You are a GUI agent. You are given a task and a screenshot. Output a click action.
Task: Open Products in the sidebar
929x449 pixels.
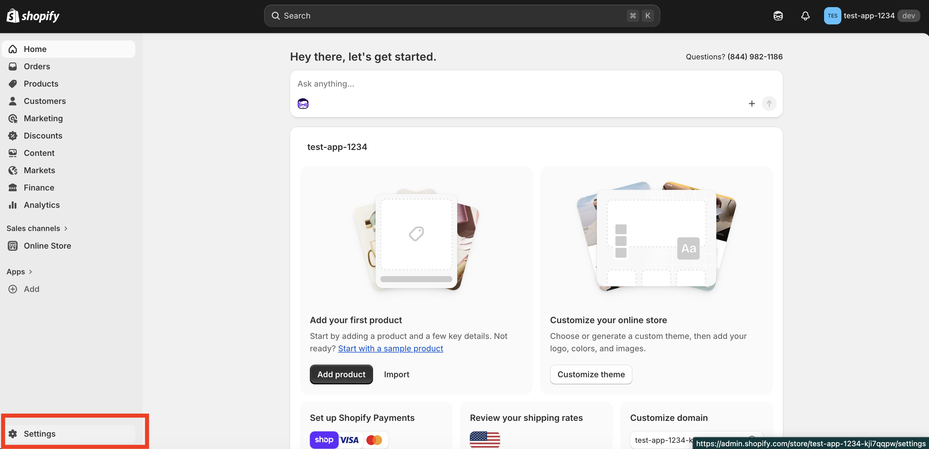click(68, 83)
